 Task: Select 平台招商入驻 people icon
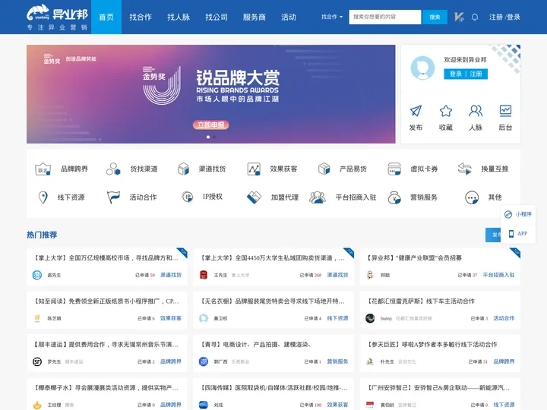pyautogui.click(x=317, y=197)
